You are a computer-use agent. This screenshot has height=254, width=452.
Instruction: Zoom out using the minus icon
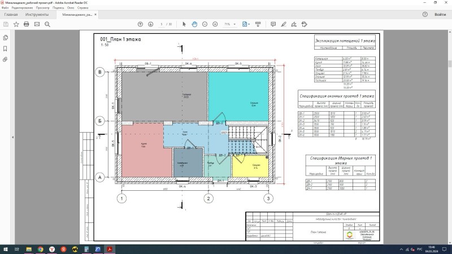point(205,24)
